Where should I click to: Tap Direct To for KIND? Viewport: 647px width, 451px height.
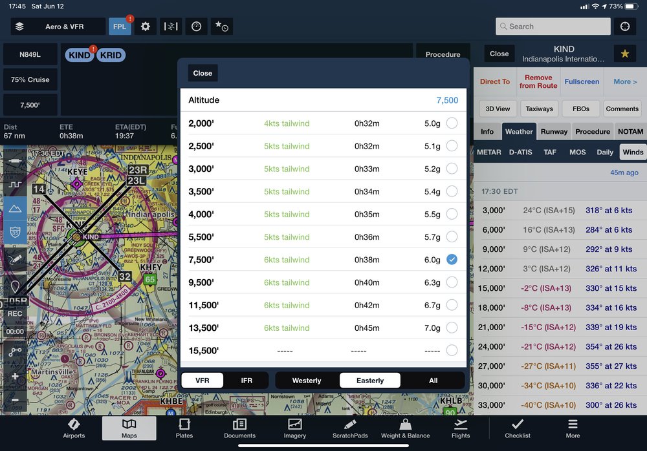click(x=495, y=82)
